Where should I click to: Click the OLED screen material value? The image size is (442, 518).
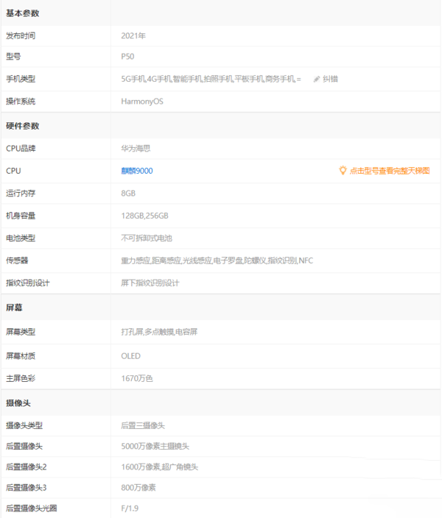tap(130, 356)
